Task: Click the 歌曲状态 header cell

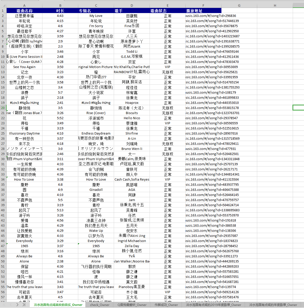Action: (168, 10)
